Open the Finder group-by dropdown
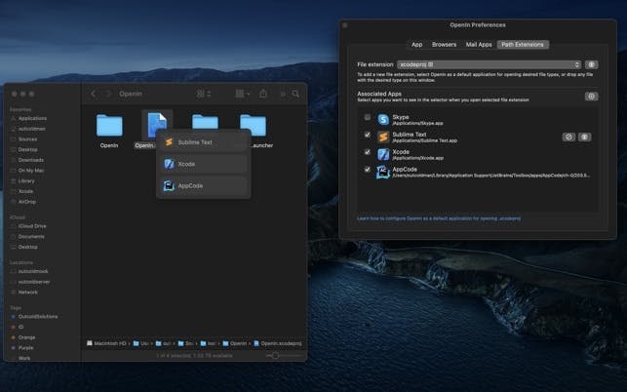The width and height of the screenshot is (627, 392). 243,94
